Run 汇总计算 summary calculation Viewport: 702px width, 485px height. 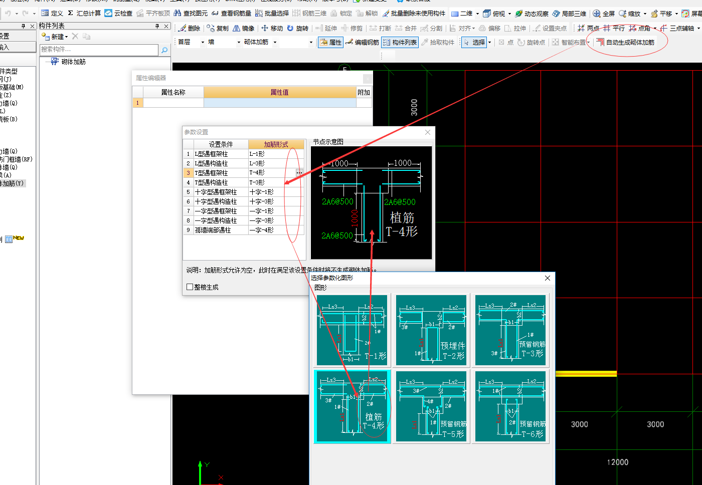[84, 14]
